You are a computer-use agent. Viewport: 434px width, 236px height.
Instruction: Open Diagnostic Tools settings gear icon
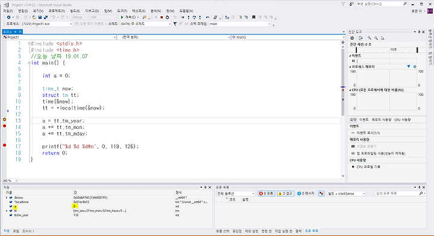(x=352, y=38)
